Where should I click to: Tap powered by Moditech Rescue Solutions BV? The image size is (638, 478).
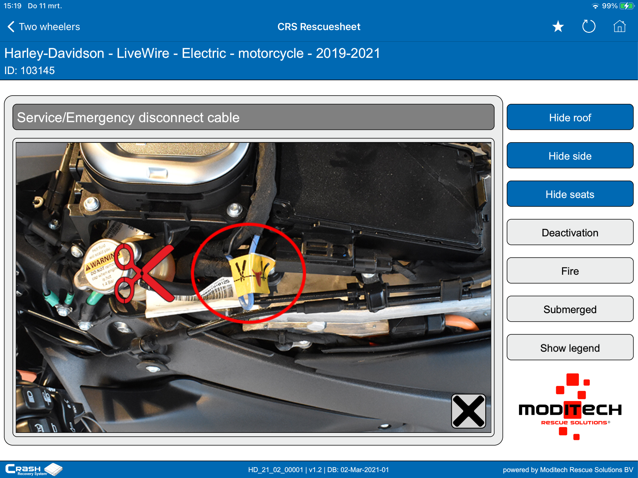tap(568, 470)
